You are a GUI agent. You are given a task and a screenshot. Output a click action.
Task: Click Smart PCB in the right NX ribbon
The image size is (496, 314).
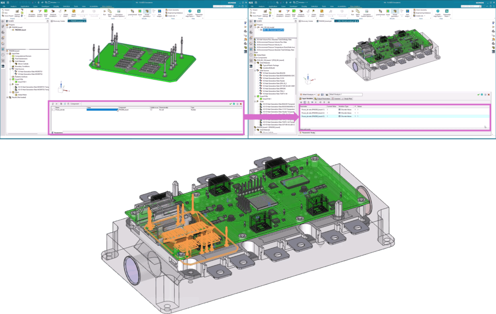click(x=294, y=13)
